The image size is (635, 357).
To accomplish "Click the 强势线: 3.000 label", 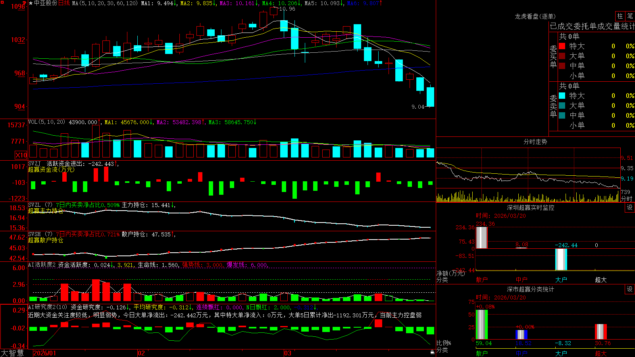I will (202, 265).
